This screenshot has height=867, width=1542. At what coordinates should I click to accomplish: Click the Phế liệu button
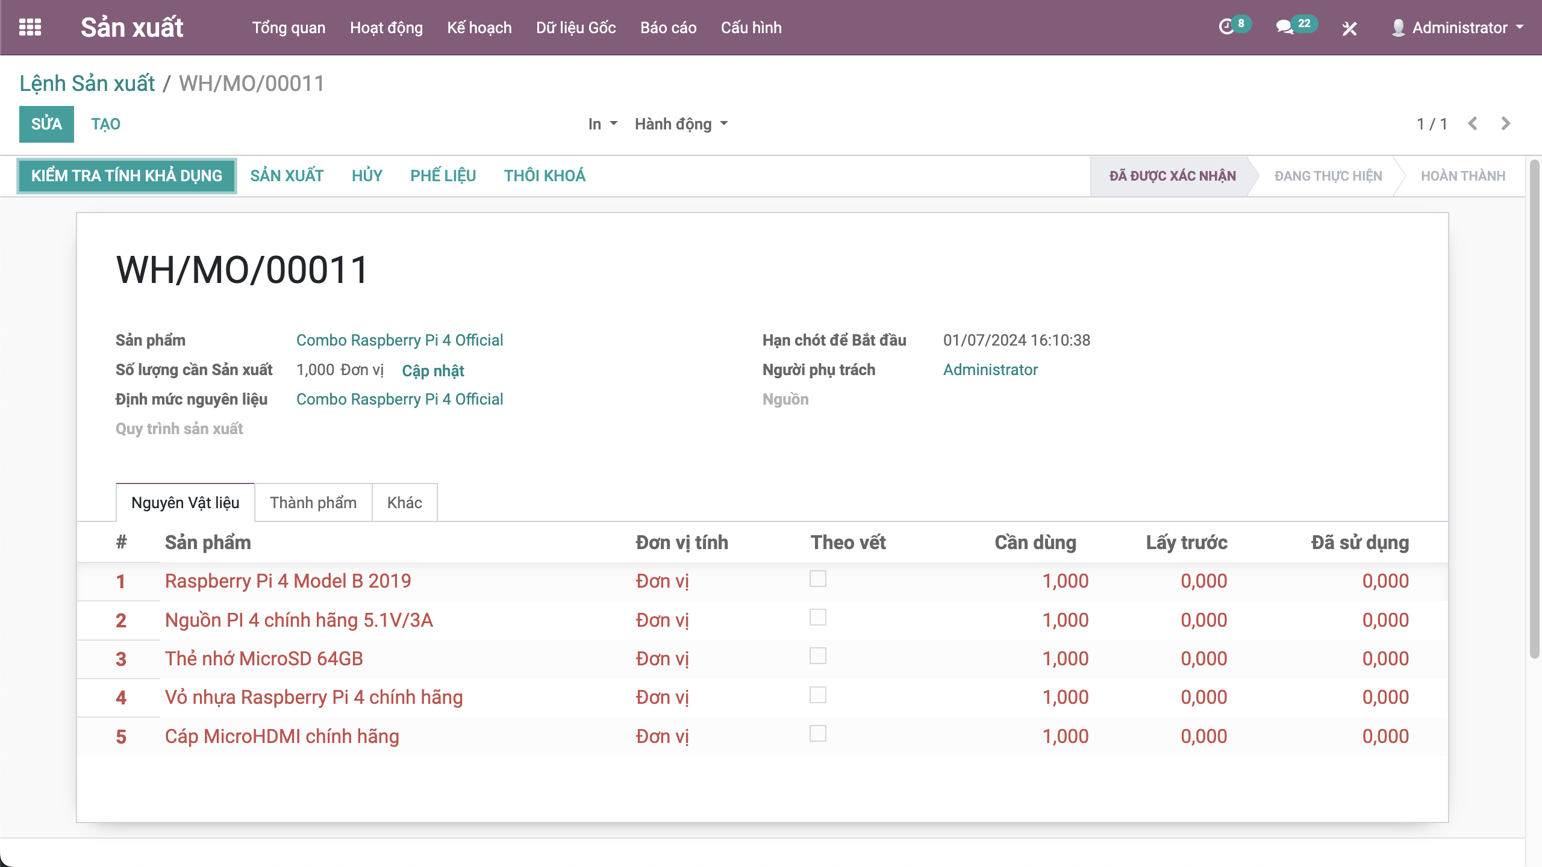pos(443,176)
